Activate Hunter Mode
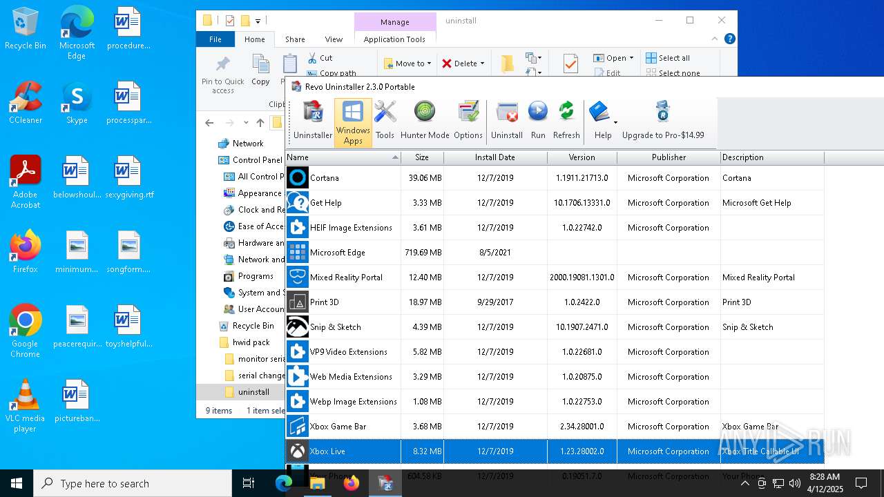Viewport: 884px width, 497px height. (x=425, y=121)
